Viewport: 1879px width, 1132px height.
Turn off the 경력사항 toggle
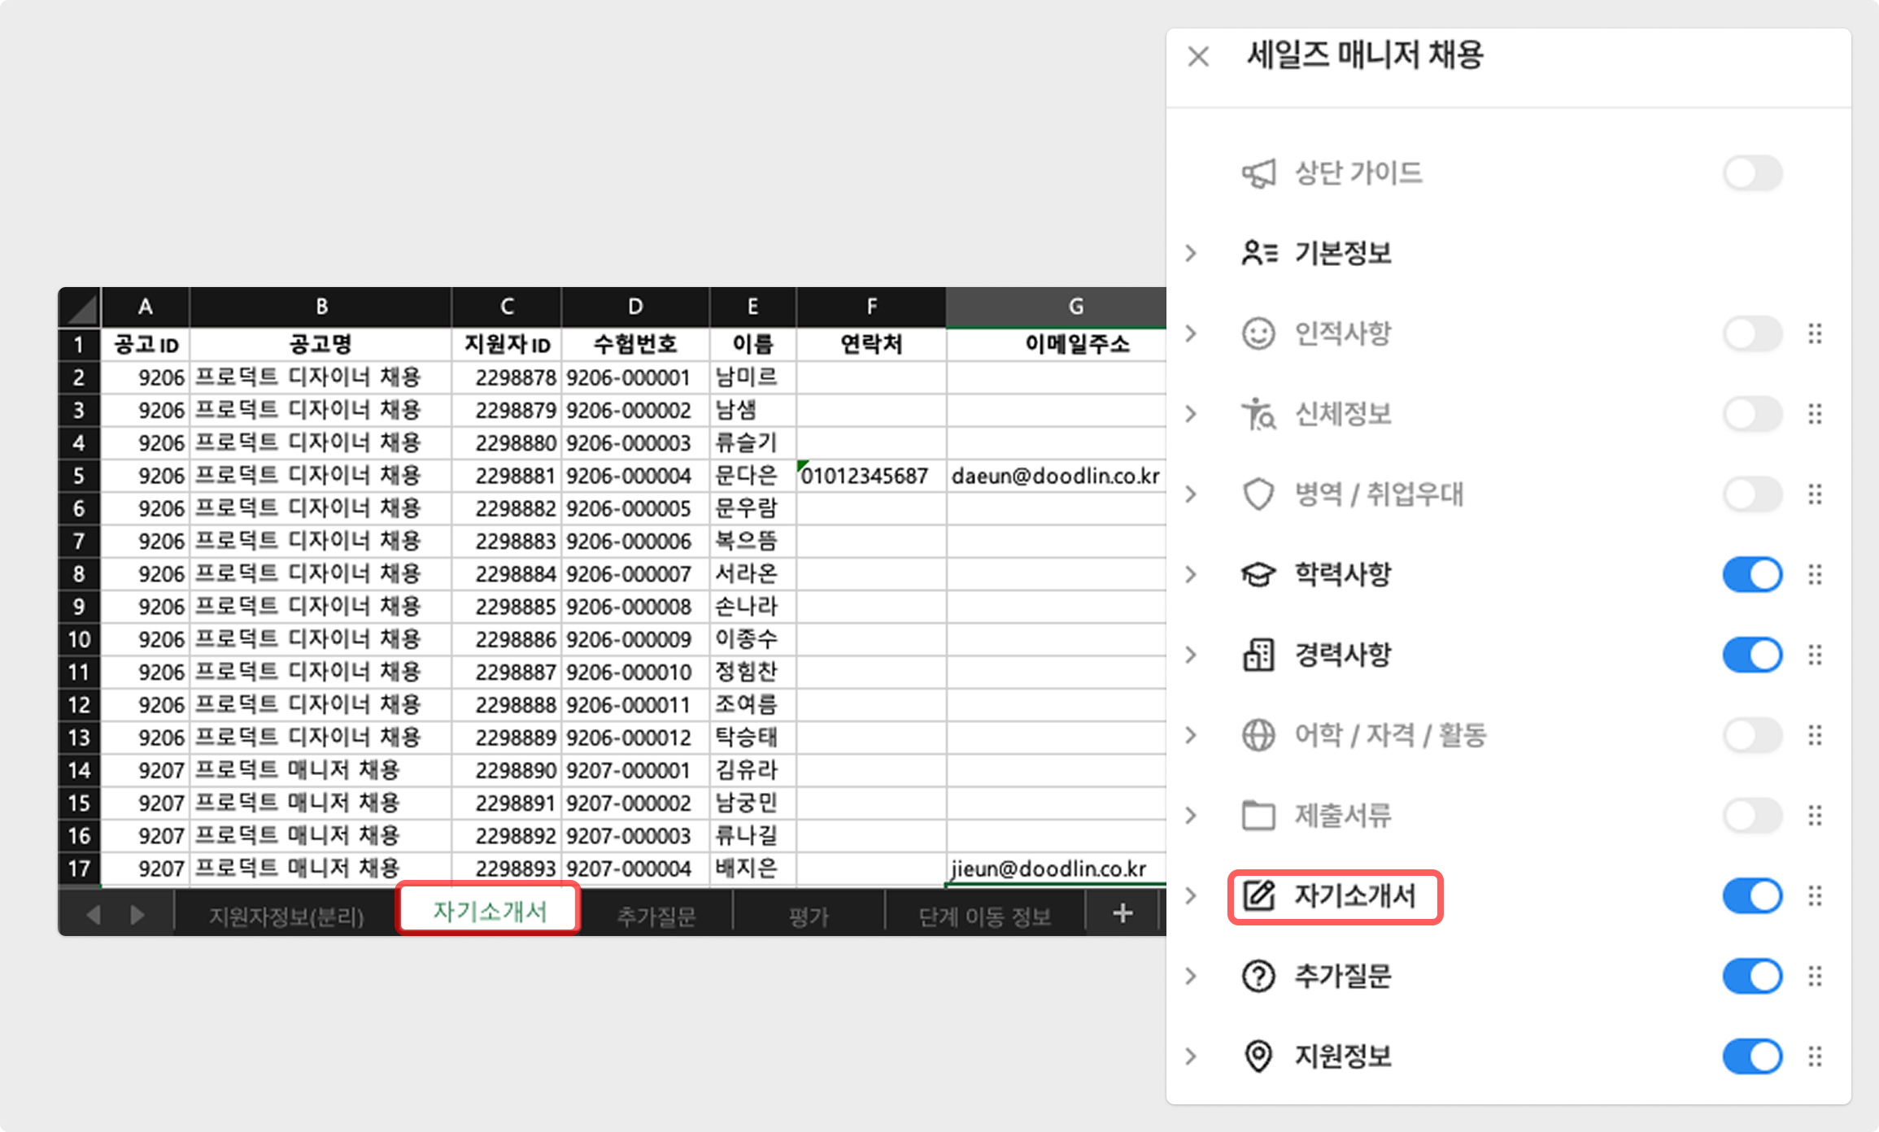(x=1752, y=655)
